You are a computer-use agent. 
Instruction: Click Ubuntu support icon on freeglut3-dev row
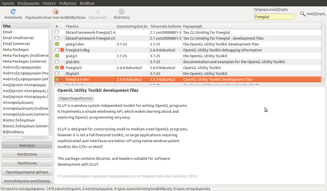click(x=62, y=80)
